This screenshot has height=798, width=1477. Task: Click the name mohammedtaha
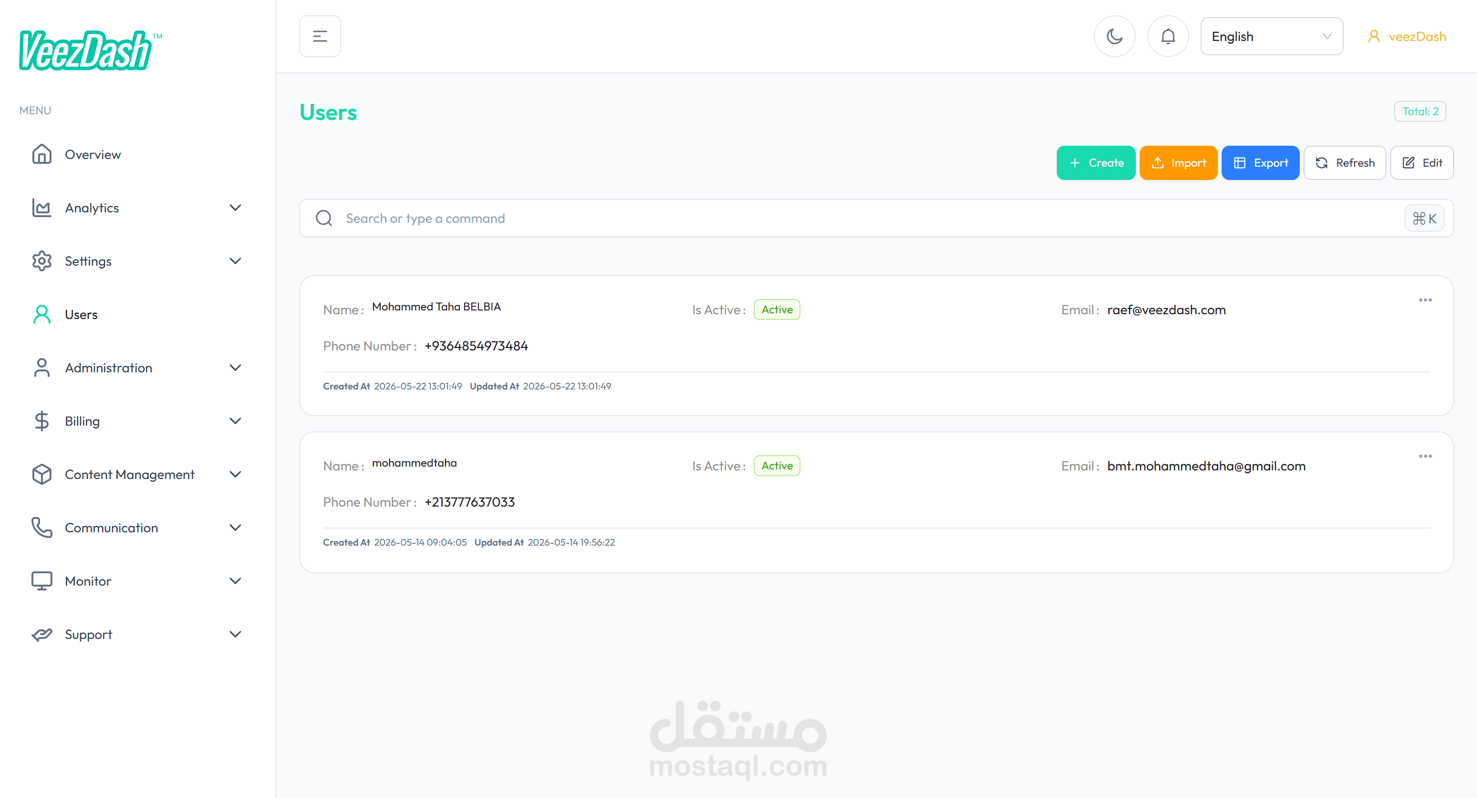tap(415, 463)
